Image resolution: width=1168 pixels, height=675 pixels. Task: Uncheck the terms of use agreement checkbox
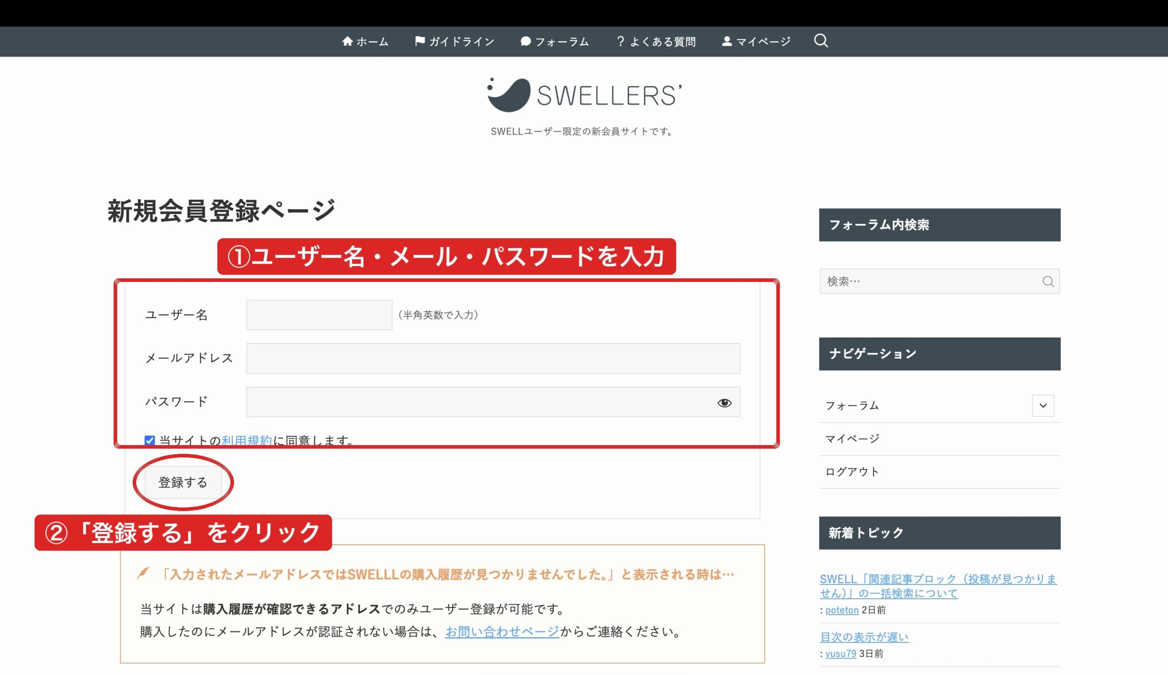point(149,440)
